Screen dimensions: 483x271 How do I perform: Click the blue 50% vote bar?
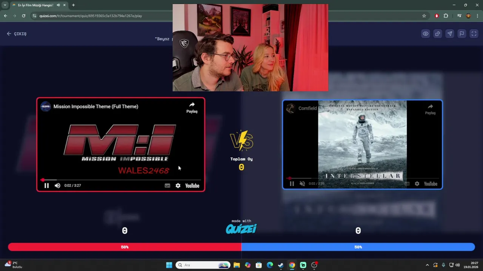(x=358, y=247)
